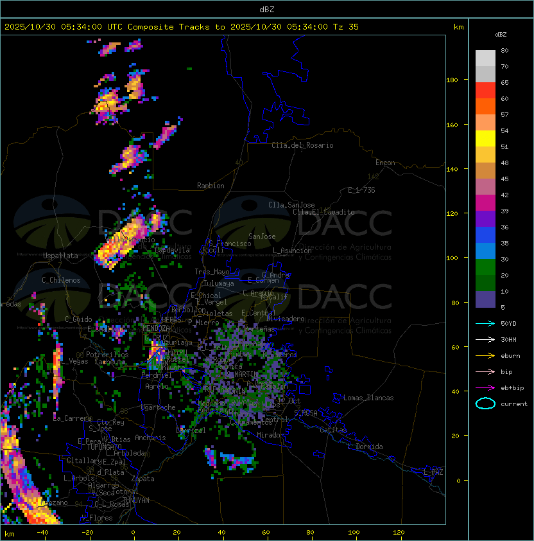The image size is (534, 541).
Task: Click the 'L_PAZ' place label
Action: point(433,472)
